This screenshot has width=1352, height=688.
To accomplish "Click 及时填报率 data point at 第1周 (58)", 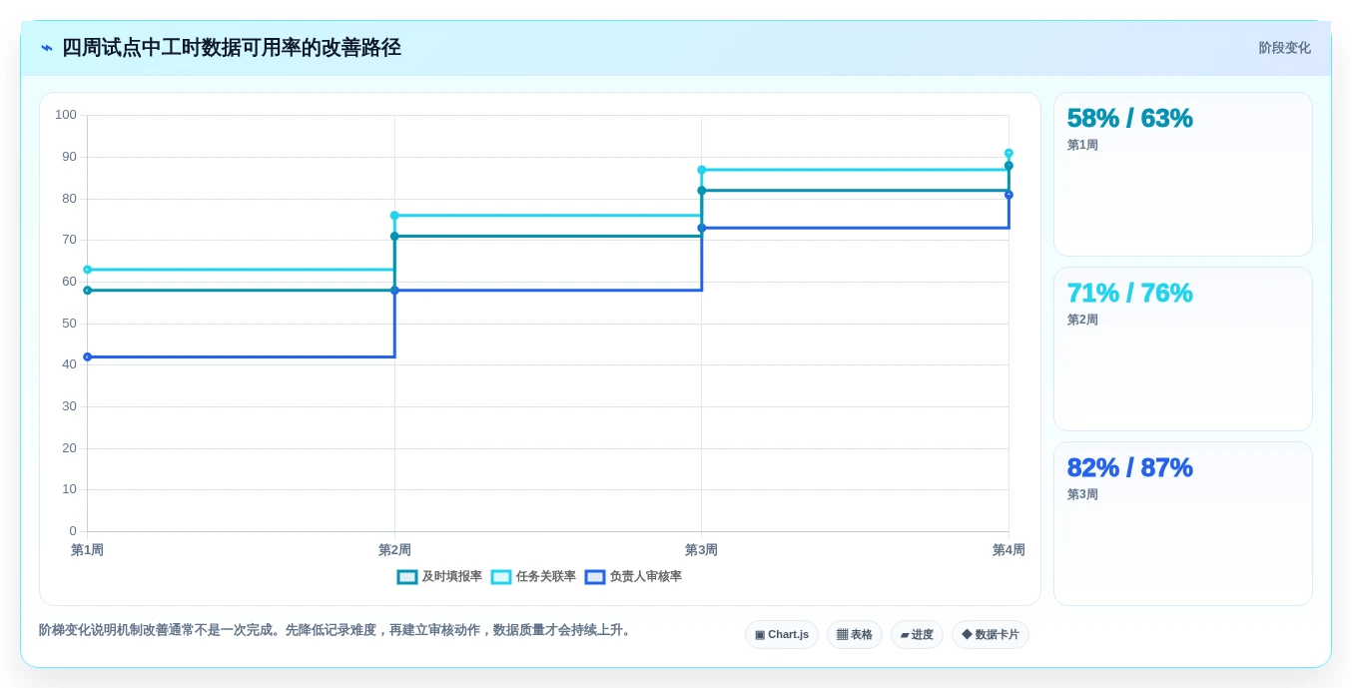I will pyautogui.click(x=88, y=291).
